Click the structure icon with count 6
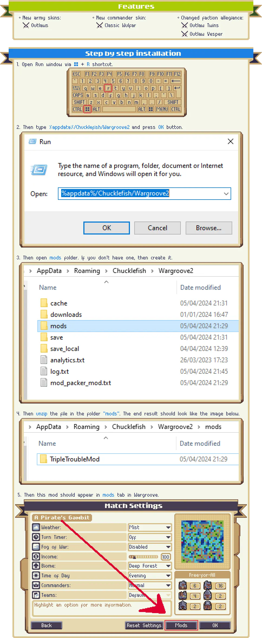Image resolution: width=262 pixels, height=638 pixels. click(x=183, y=585)
